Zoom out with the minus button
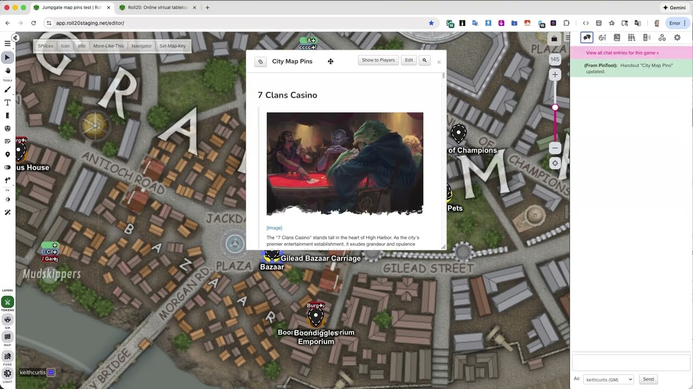Viewport: 693px width, 389px height. coord(555,148)
